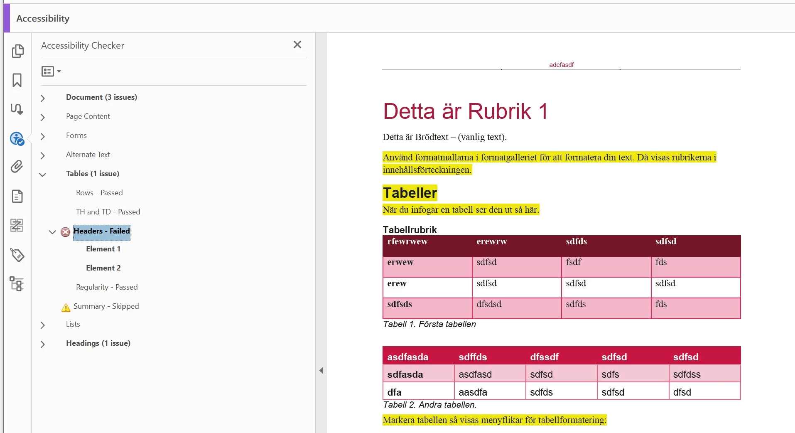
Task: Open the Accessibility Checker options dropdown
Action: 51,71
